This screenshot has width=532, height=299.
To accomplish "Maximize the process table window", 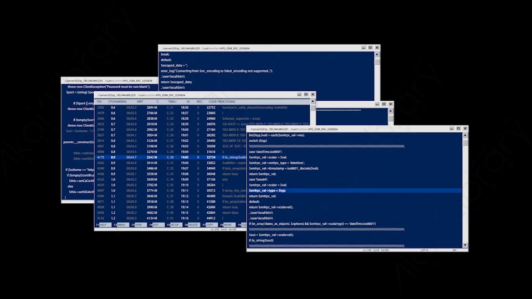I will click(306, 95).
